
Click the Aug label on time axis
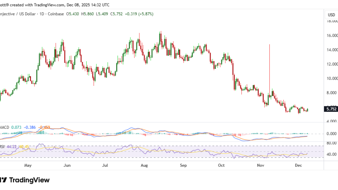click(x=144, y=165)
